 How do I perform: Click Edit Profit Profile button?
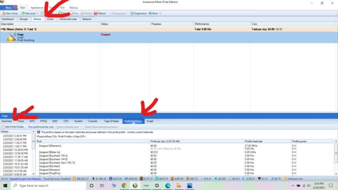13,127
